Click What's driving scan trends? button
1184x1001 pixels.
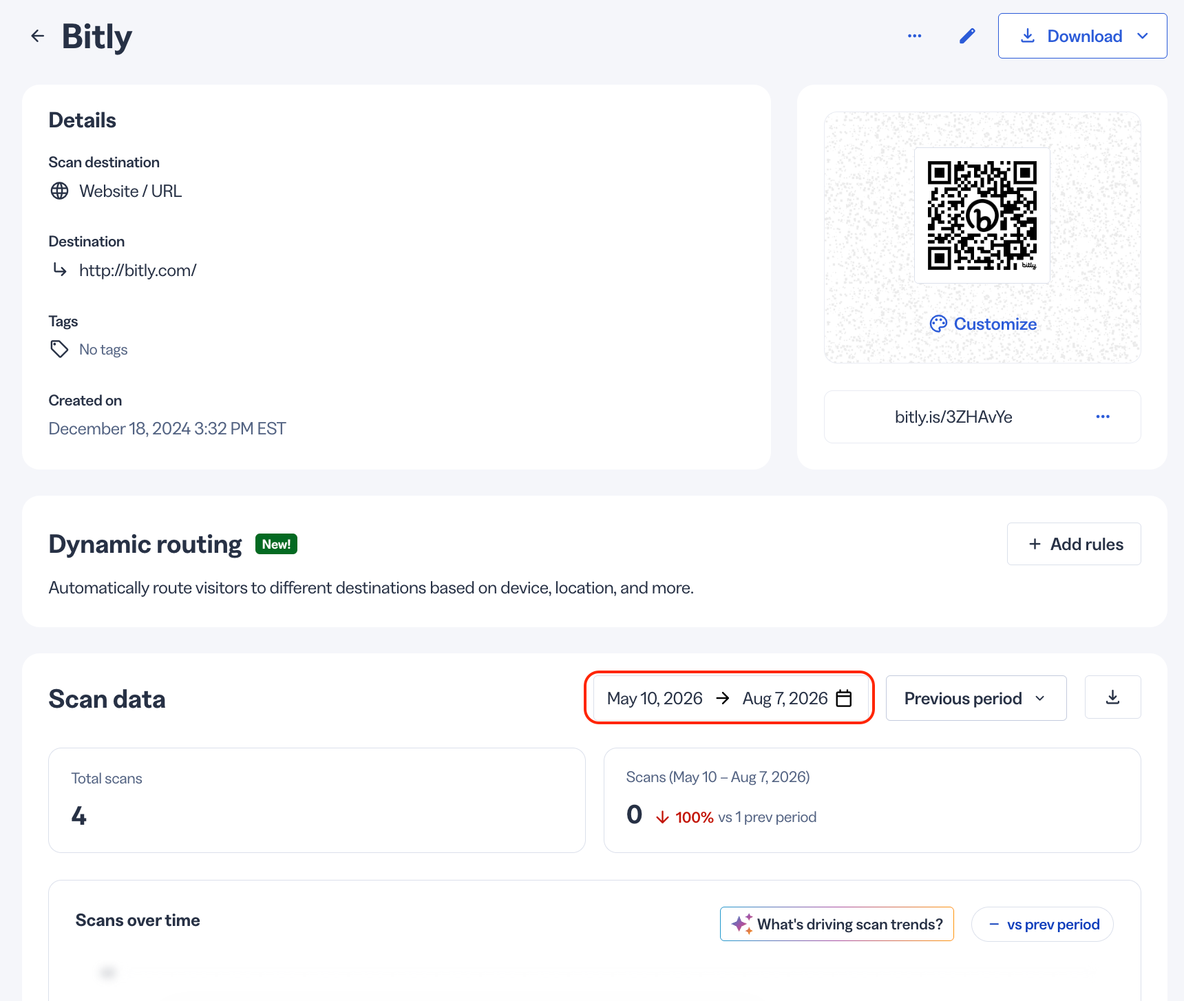pyautogui.click(x=837, y=924)
